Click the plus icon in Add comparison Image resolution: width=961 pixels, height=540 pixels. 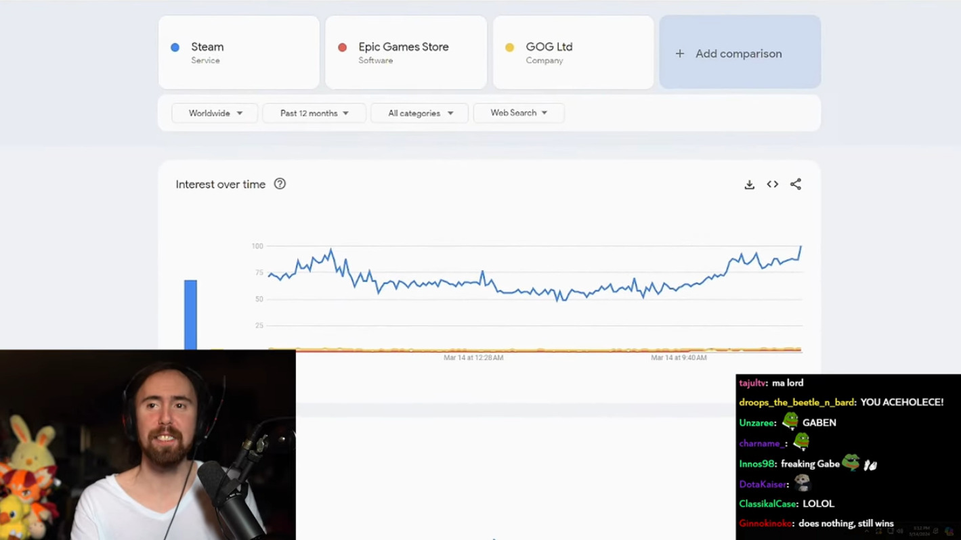pyautogui.click(x=680, y=53)
